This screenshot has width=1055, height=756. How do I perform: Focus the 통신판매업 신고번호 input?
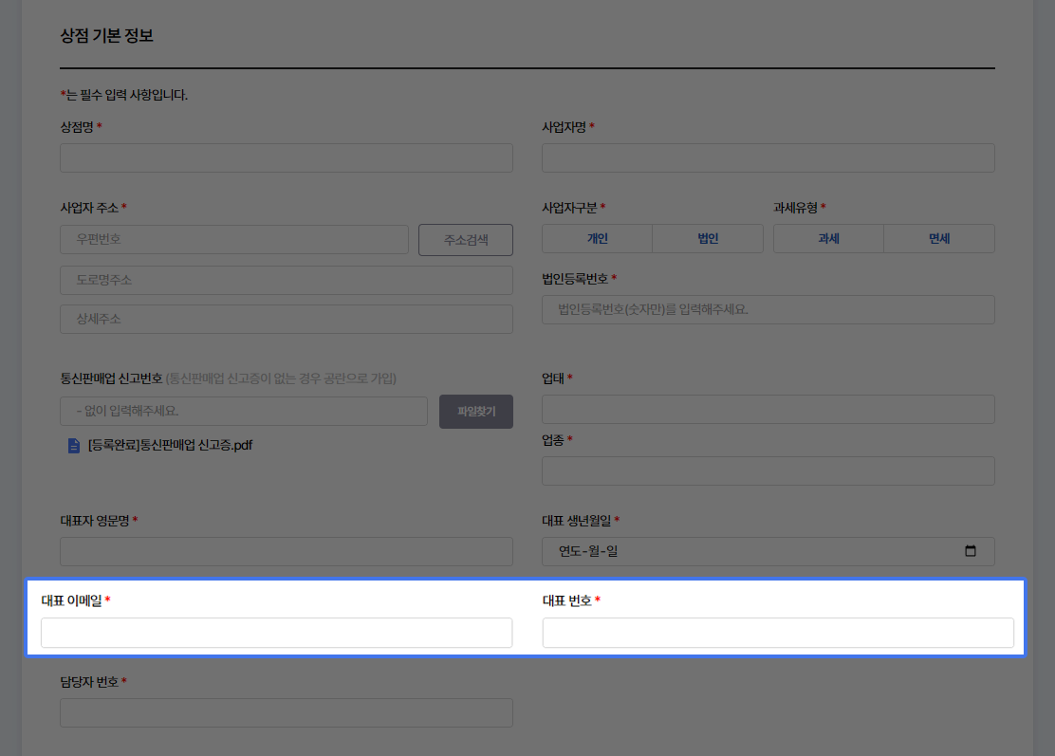(x=243, y=412)
